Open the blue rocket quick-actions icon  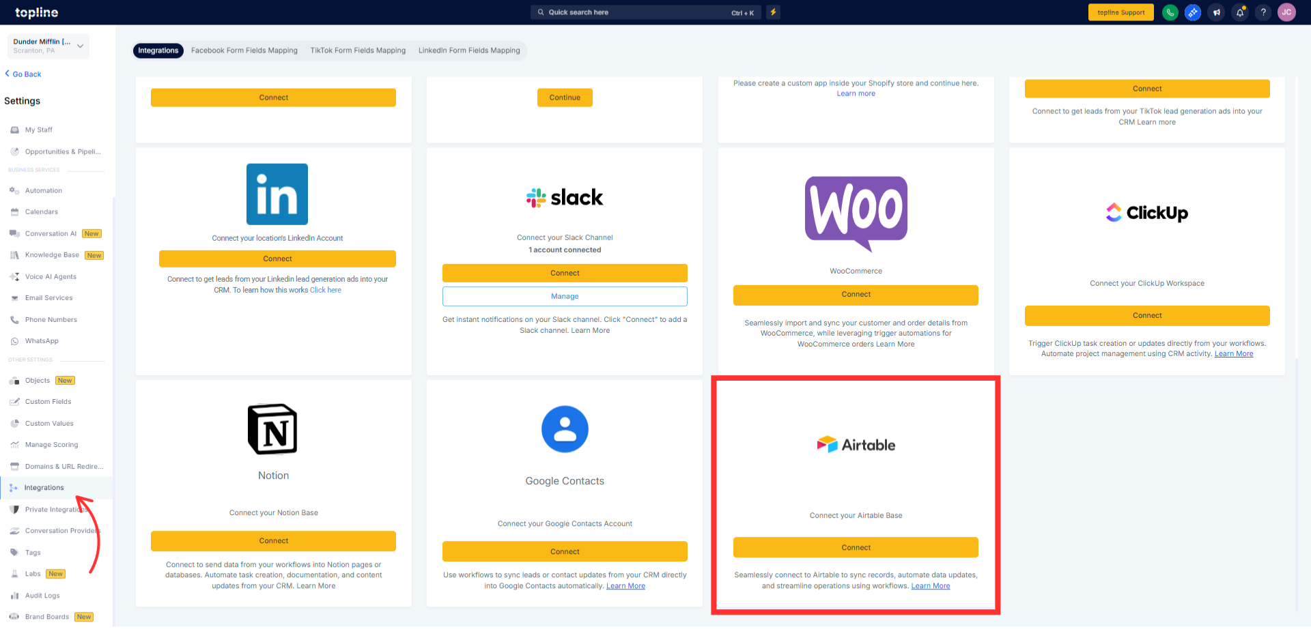point(1193,12)
